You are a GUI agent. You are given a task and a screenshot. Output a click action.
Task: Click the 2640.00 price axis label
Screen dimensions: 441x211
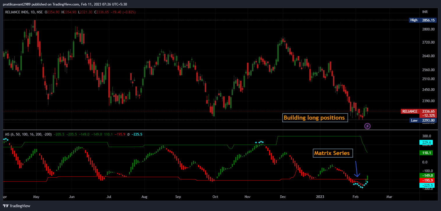tap(428, 56)
